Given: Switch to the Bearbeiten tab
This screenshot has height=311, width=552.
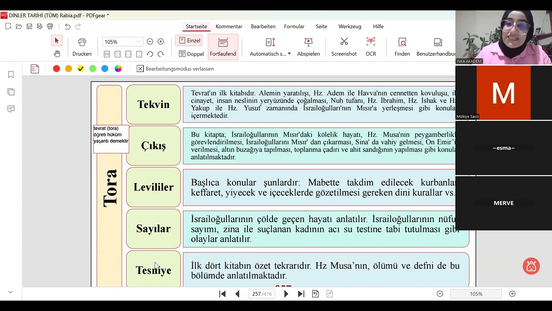Looking at the screenshot, I should pos(263,26).
